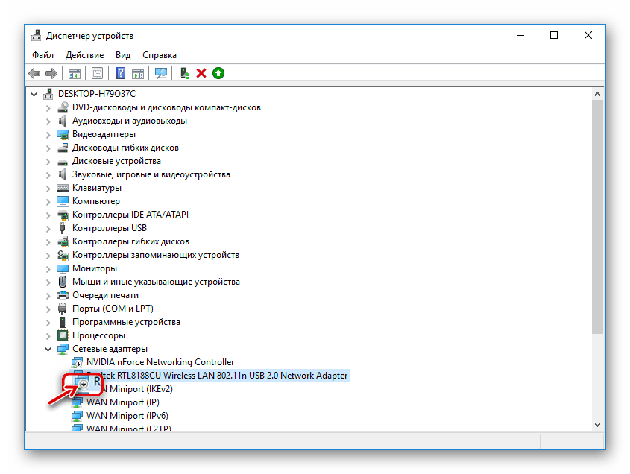Click the Мониторы monitor icon
The image size is (630, 474).
(x=63, y=268)
